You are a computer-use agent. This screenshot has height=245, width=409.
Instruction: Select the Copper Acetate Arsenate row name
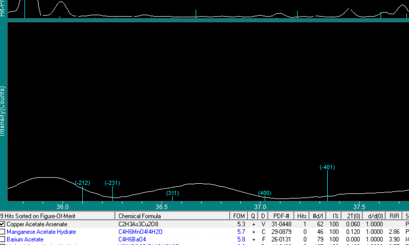(x=37, y=224)
